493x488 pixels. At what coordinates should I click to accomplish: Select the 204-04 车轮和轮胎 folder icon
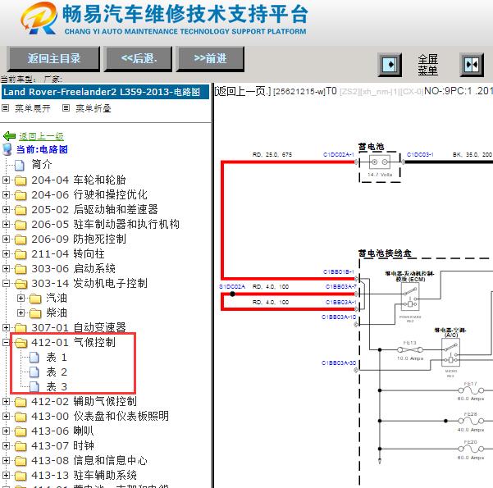(x=21, y=180)
